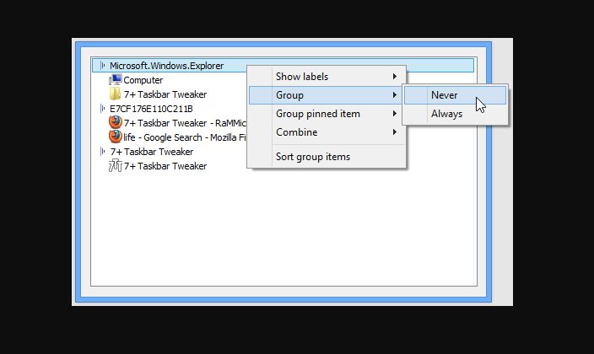This screenshot has height=354, width=594.
Task: Select the Computer entry text
Action: [143, 80]
